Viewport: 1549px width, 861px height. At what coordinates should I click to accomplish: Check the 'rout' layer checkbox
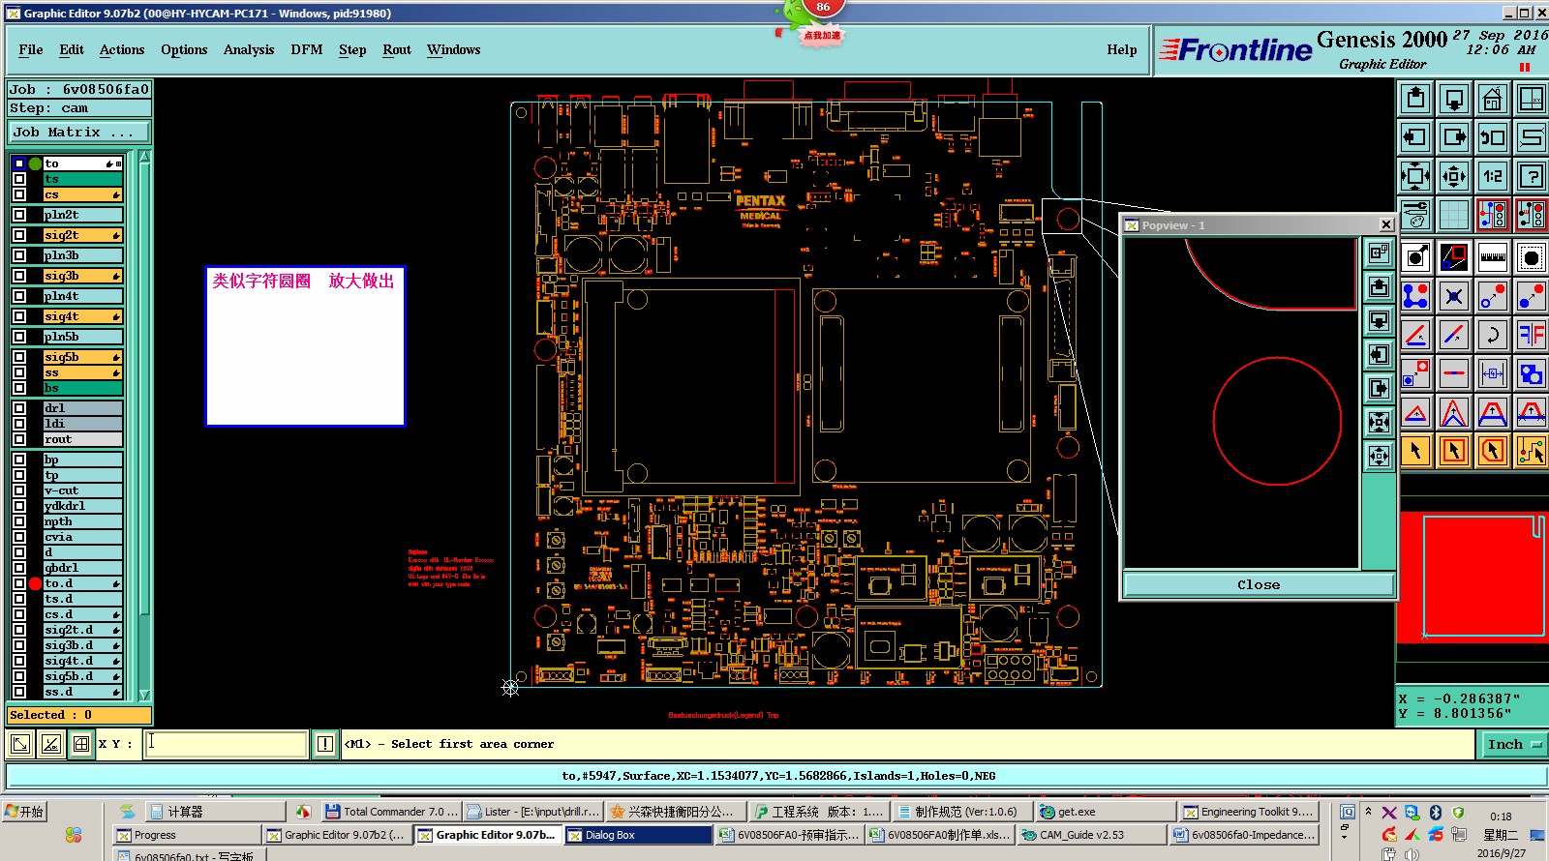[19, 439]
